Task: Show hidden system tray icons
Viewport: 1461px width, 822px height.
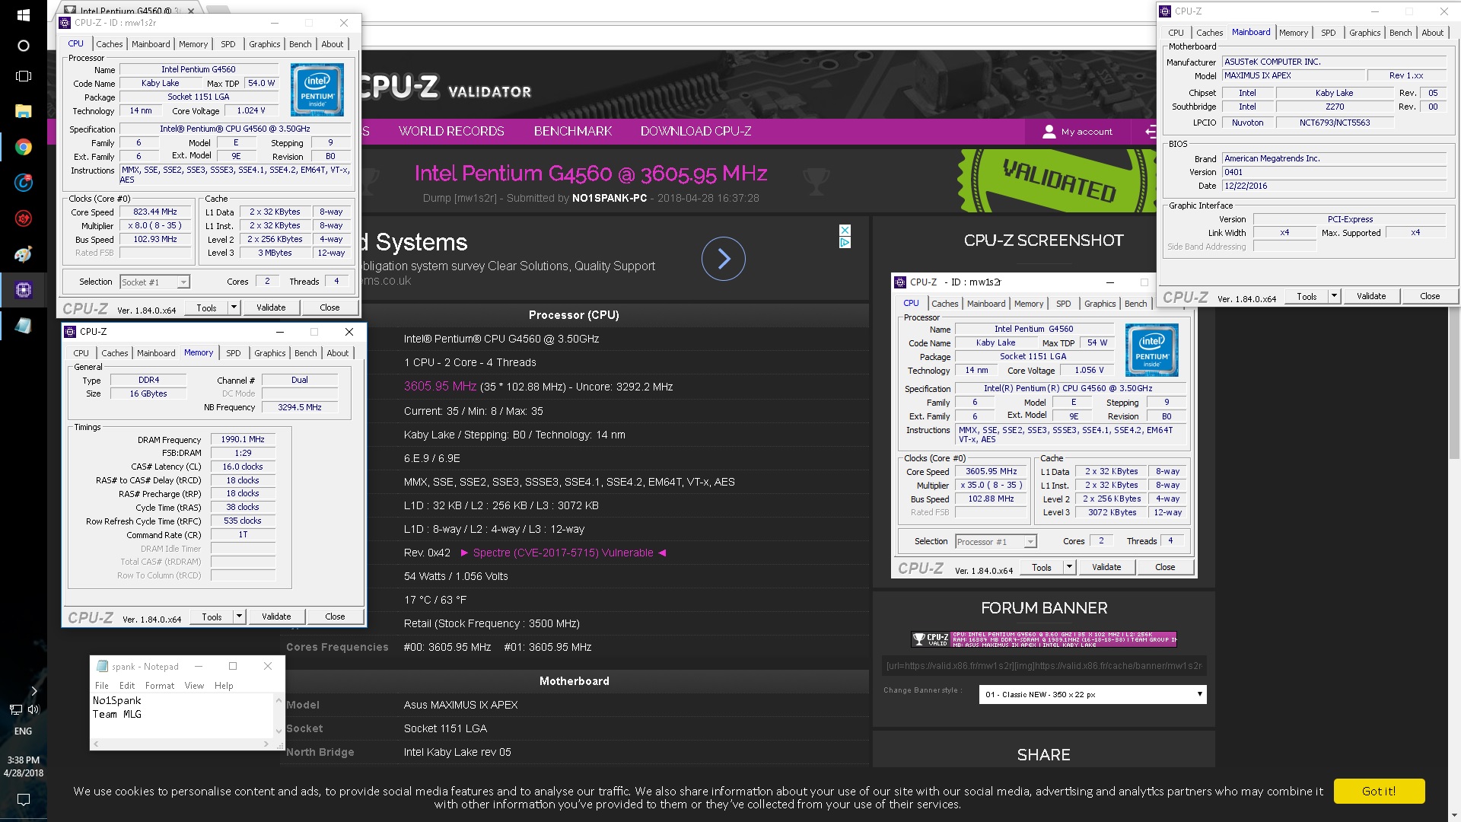Action: click(x=33, y=691)
